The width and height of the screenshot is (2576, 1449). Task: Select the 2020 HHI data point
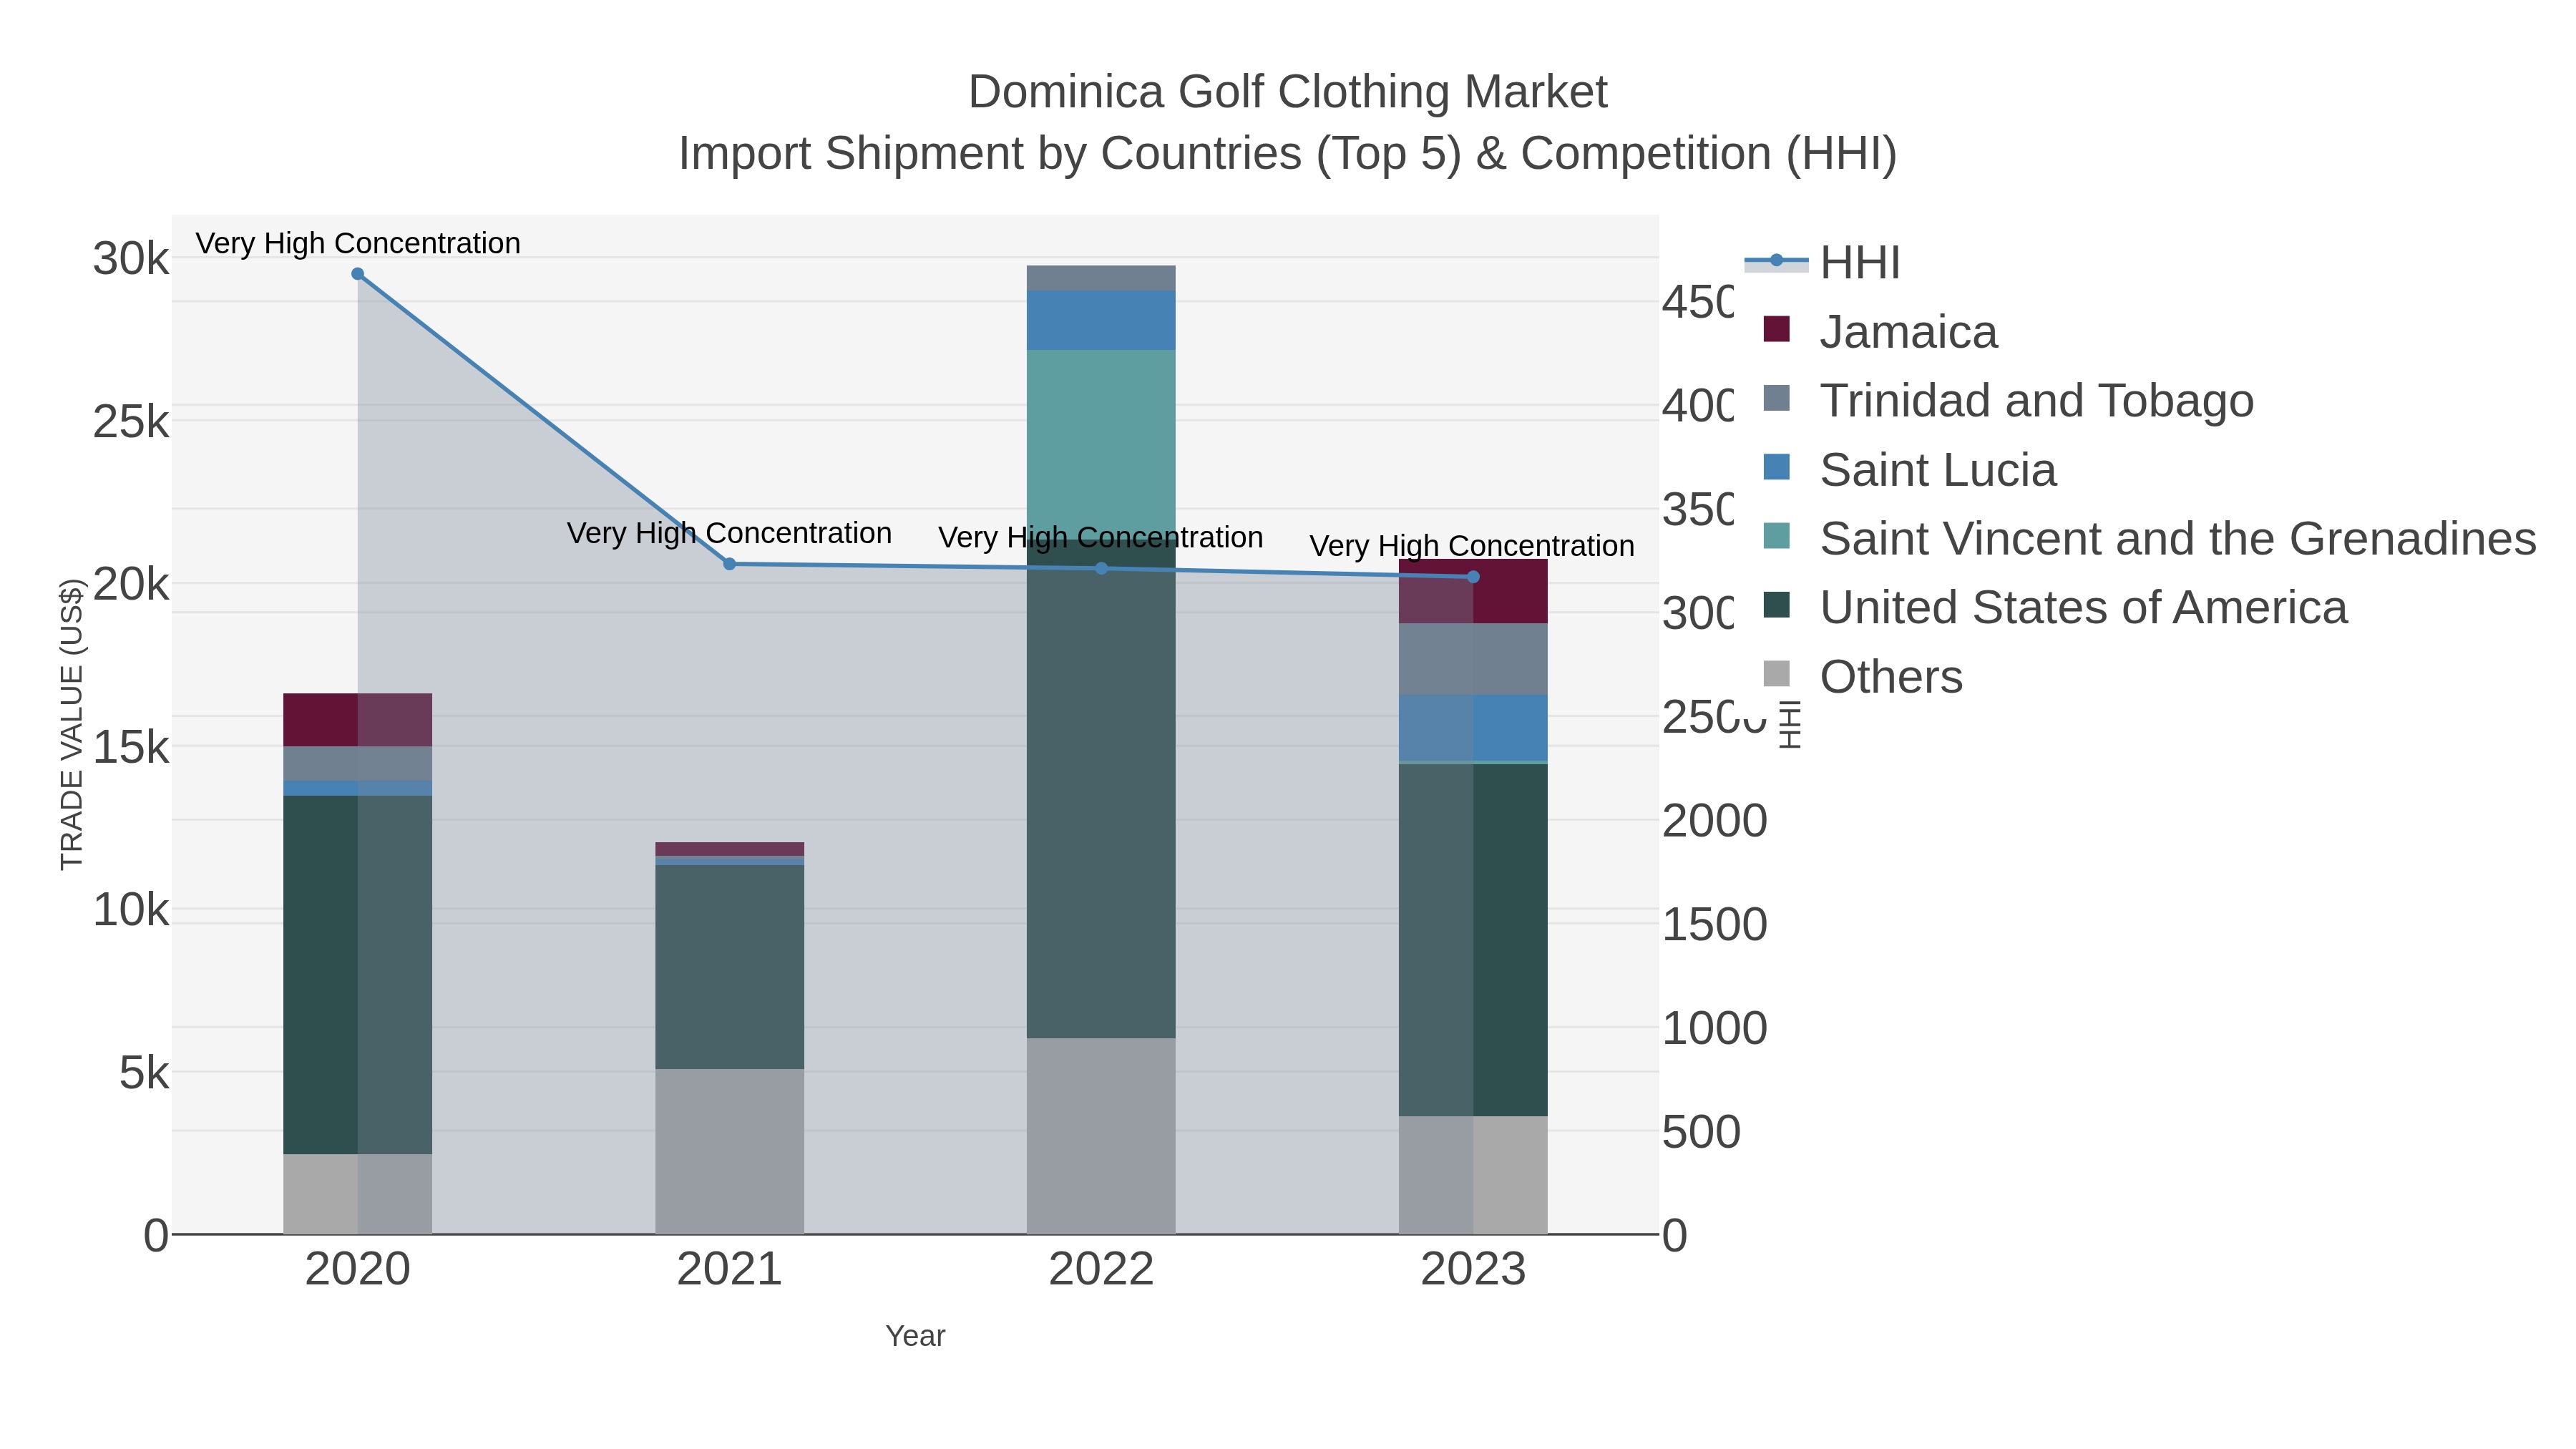tap(358, 274)
